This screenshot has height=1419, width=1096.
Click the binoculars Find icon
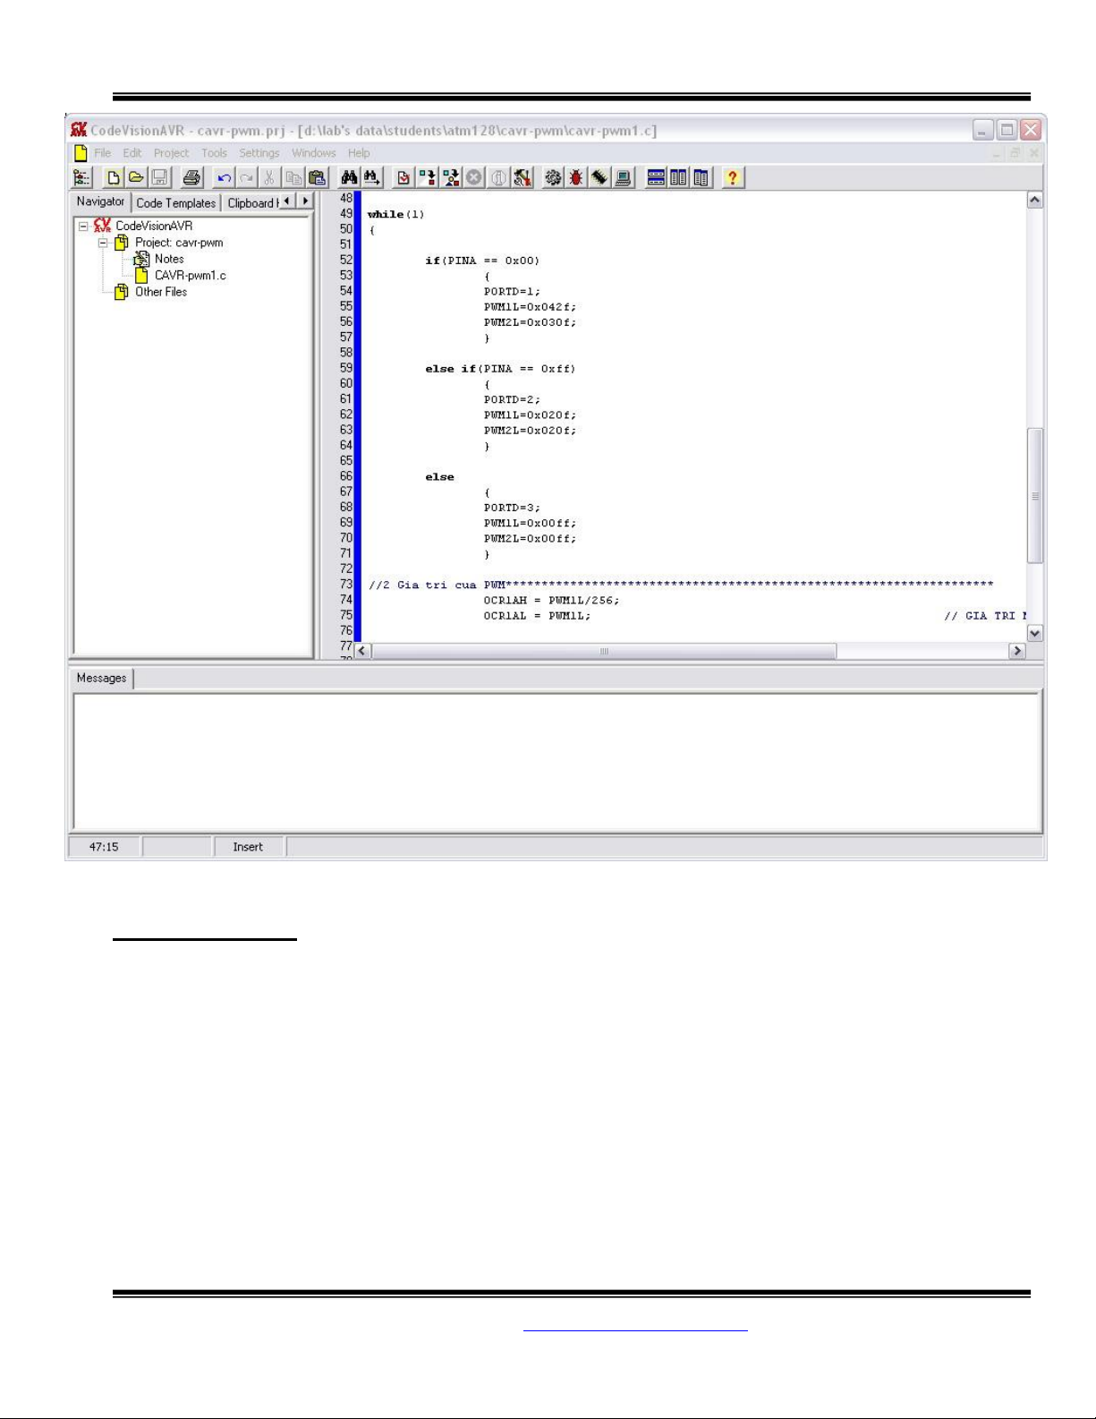point(349,177)
